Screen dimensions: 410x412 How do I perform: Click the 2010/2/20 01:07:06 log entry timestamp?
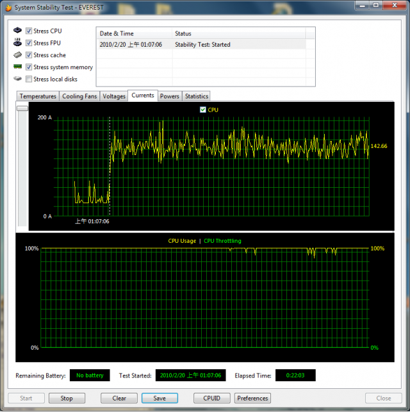tap(131, 45)
